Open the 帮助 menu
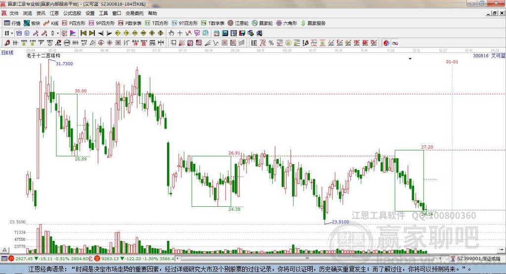 coord(152,13)
